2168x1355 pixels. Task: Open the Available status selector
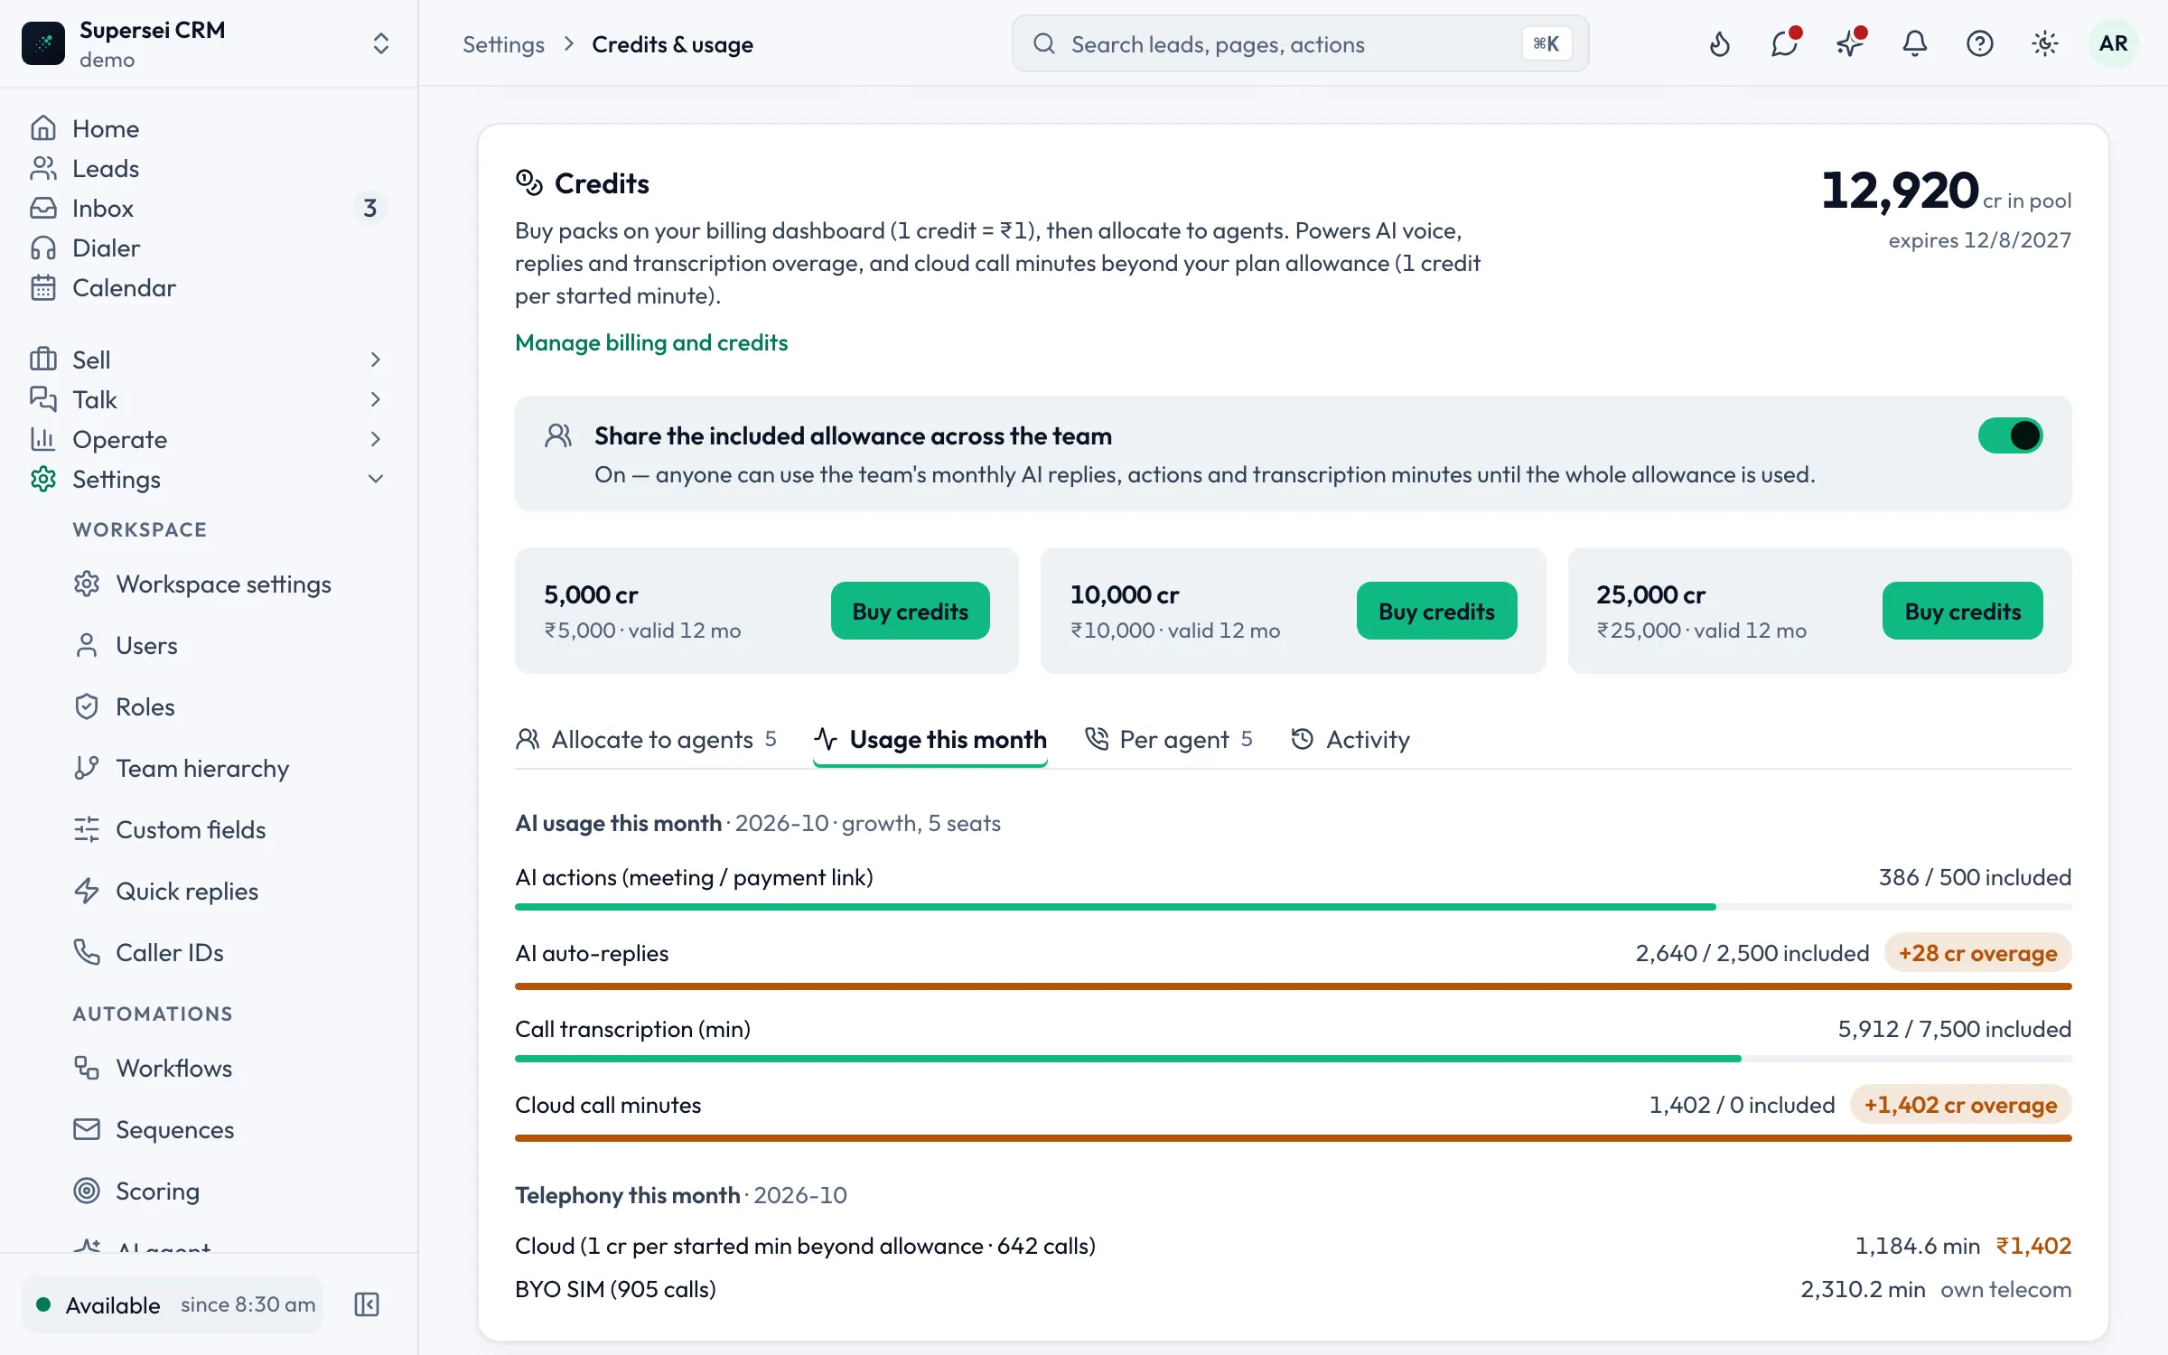click(173, 1304)
